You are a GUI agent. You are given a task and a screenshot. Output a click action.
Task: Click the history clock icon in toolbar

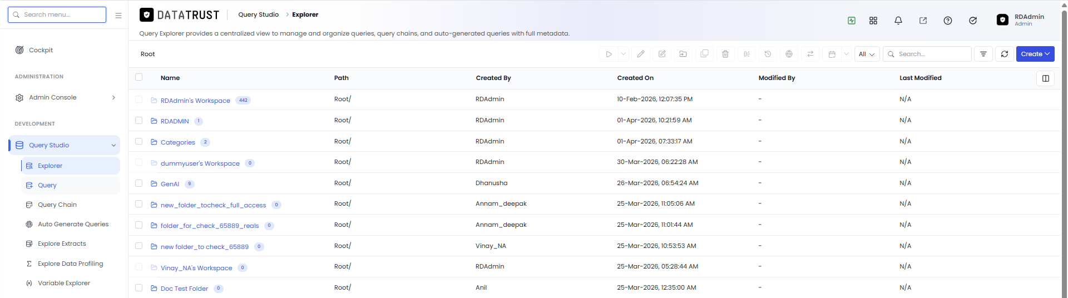coord(768,54)
